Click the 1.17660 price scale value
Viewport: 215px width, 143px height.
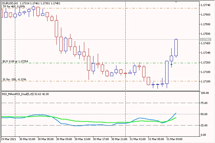(206, 15)
